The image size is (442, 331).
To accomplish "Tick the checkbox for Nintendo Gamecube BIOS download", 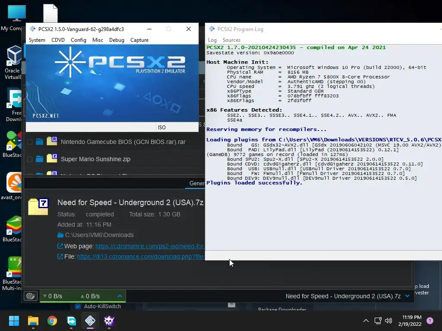I will pos(30,142).
